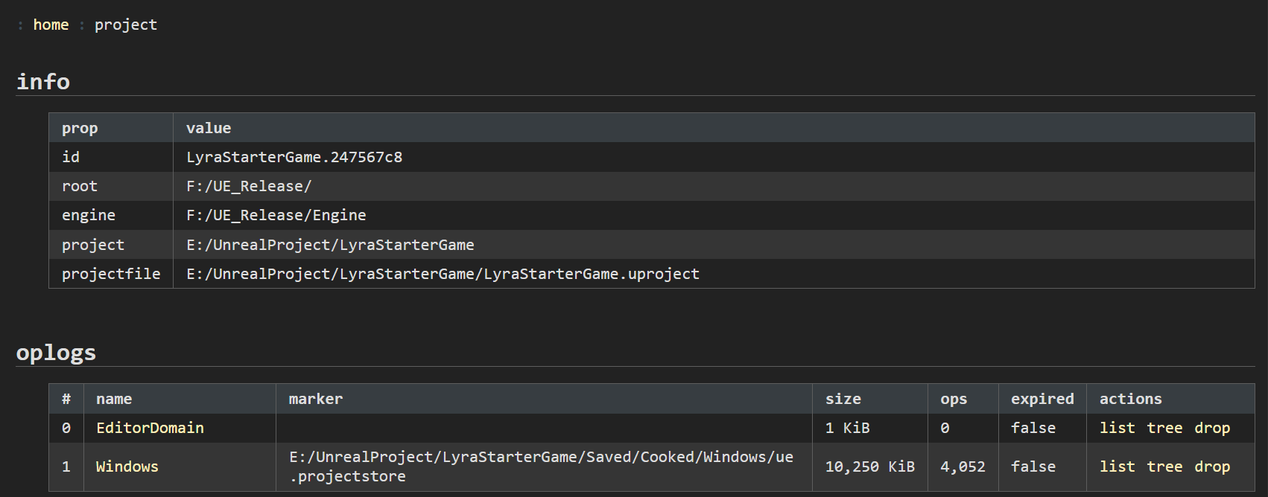Click the 4,052 ops value
Screen dimensions: 1268x497
click(x=963, y=466)
